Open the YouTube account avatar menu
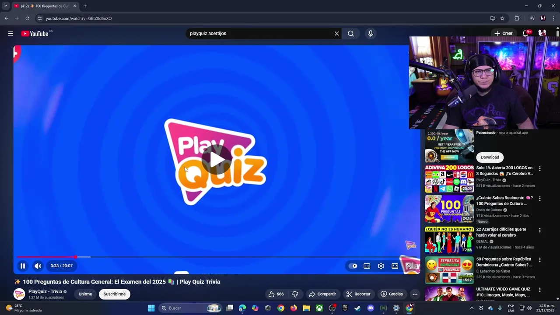The image size is (560, 315). pyautogui.click(x=542, y=33)
